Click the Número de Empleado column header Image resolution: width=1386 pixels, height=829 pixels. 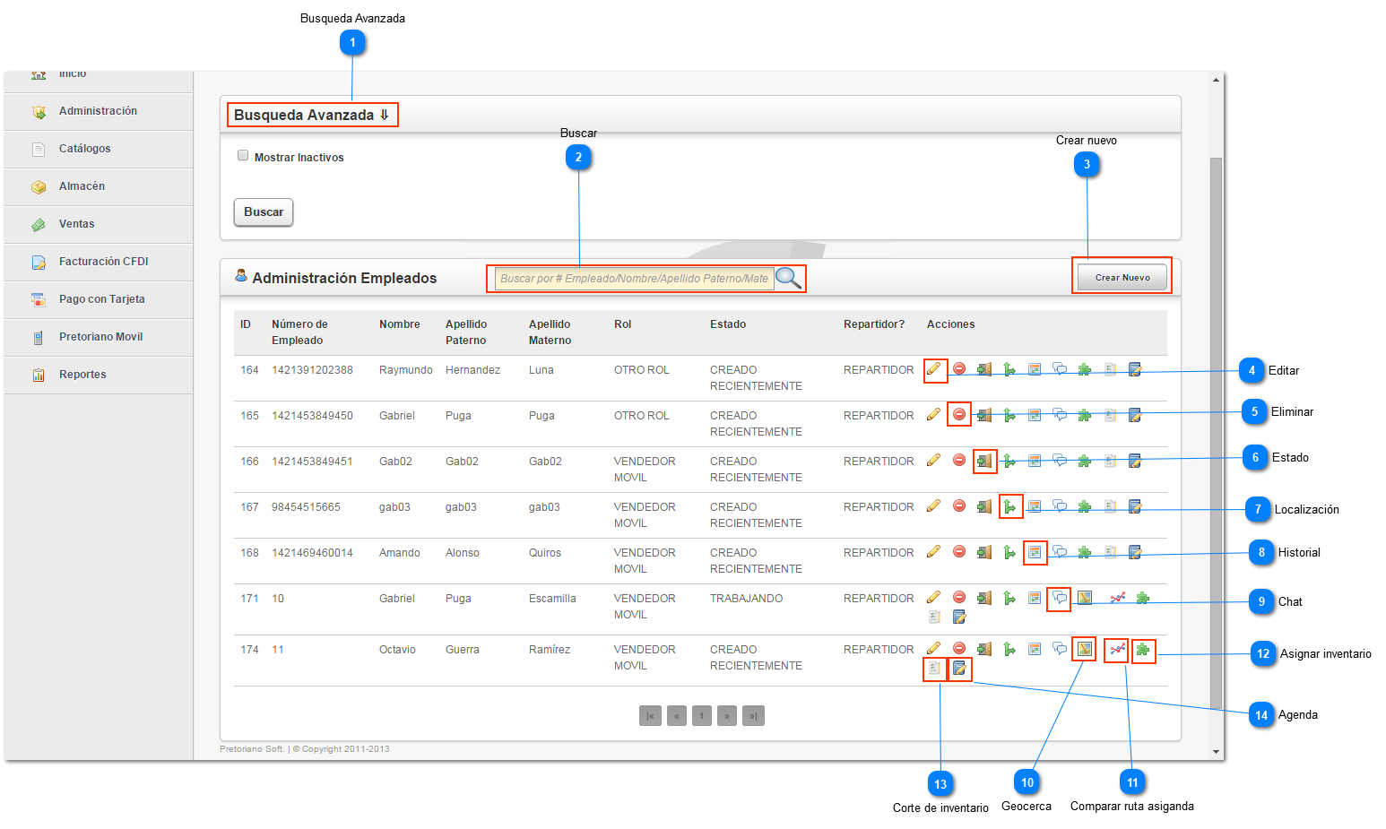[x=299, y=332]
